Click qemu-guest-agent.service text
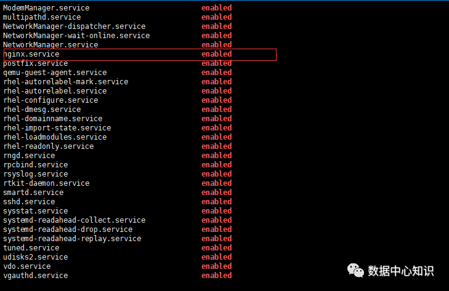 pyautogui.click(x=55, y=73)
